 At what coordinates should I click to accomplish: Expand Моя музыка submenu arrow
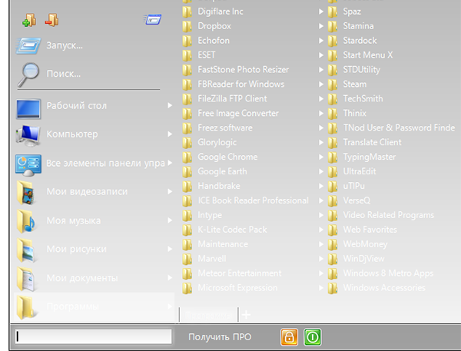tap(170, 220)
